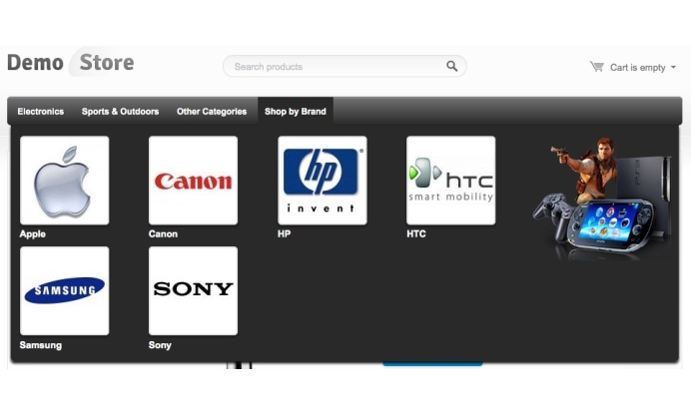Focus the Search products field
Screen dimensions: 691x414
[345, 66]
